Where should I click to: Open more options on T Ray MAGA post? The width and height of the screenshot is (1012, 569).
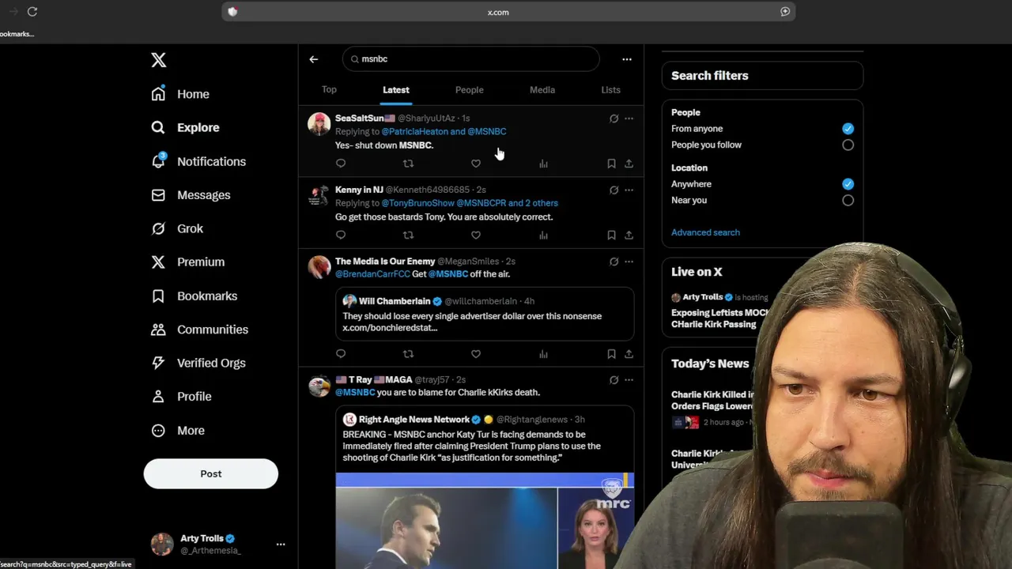coord(629,380)
